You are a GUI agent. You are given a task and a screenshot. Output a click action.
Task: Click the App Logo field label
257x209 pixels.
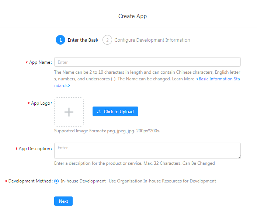point(41,103)
